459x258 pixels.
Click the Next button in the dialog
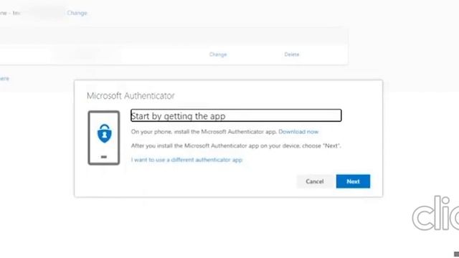click(x=353, y=181)
